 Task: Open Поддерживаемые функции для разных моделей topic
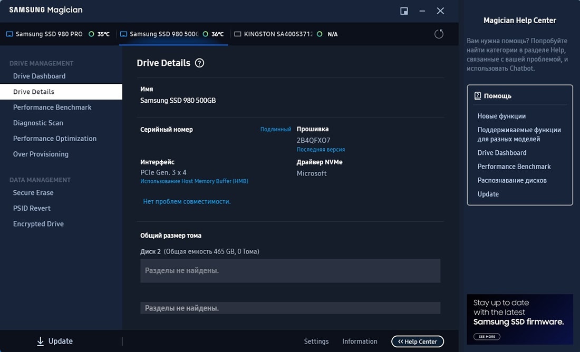click(x=519, y=134)
